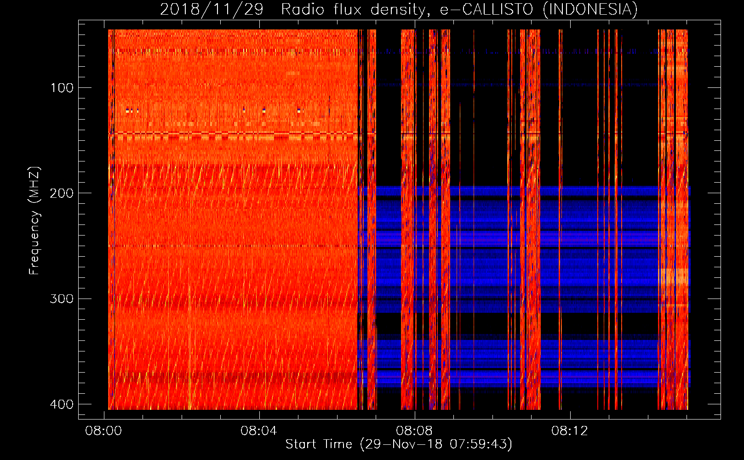
Task: Click the '08:04' time tick label
Action: pos(259,431)
